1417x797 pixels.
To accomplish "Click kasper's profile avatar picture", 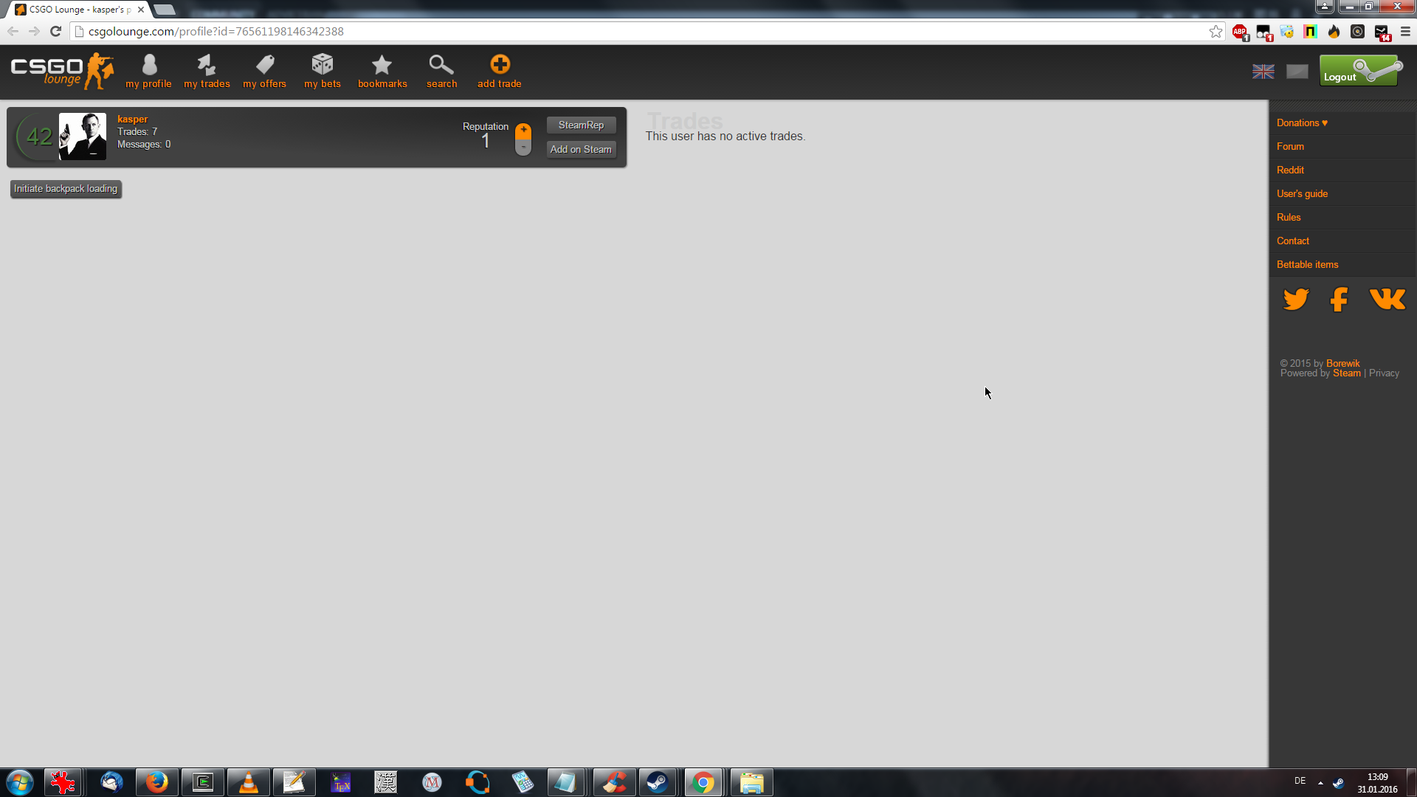I will coord(83,137).
